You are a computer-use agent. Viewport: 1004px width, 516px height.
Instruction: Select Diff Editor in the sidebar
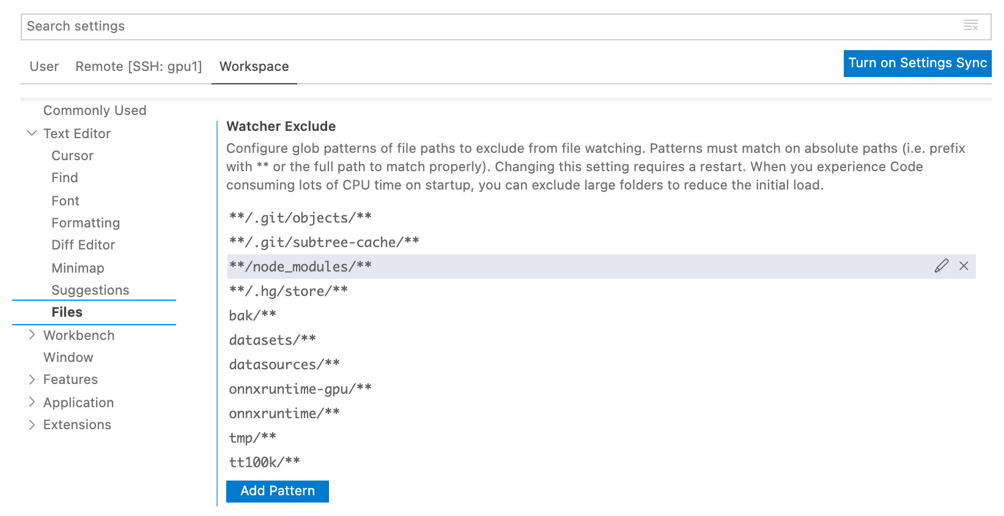coord(83,245)
